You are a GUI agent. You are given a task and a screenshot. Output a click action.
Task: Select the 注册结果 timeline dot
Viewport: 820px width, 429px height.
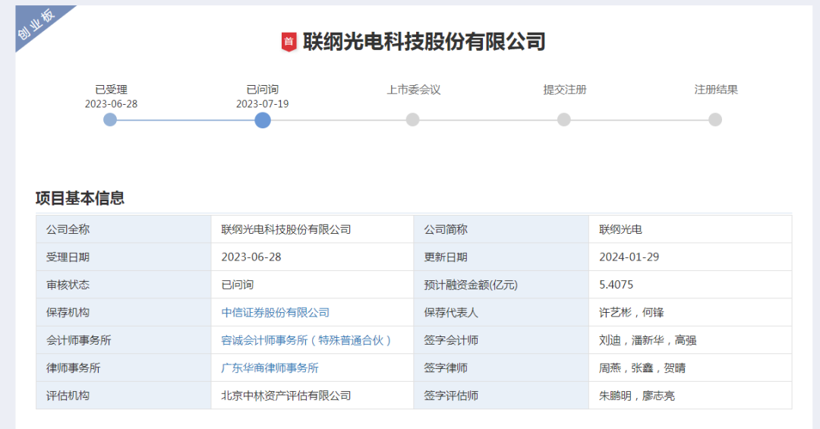[715, 120]
